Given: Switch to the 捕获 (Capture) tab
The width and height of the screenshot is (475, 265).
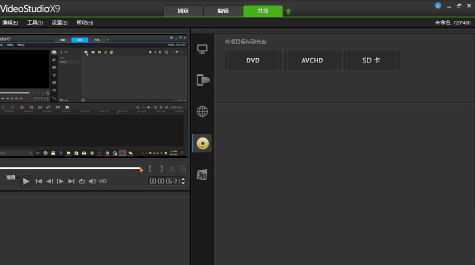Looking at the screenshot, I should tap(183, 11).
